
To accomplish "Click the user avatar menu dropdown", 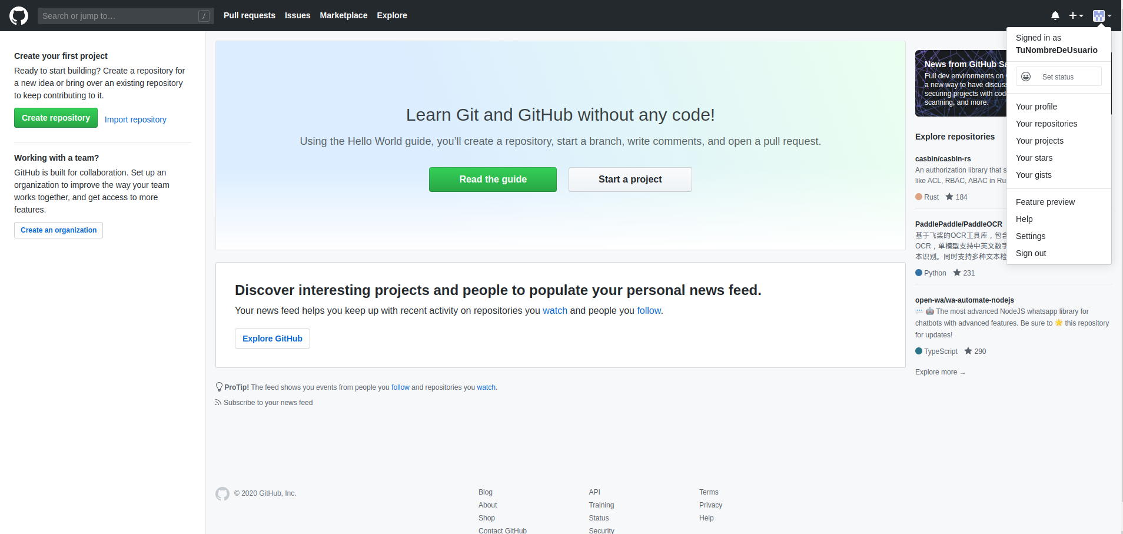I will pos(1102,16).
